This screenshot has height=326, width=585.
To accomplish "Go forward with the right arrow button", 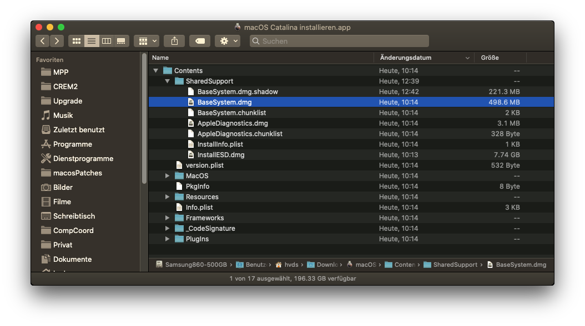I will [57, 41].
